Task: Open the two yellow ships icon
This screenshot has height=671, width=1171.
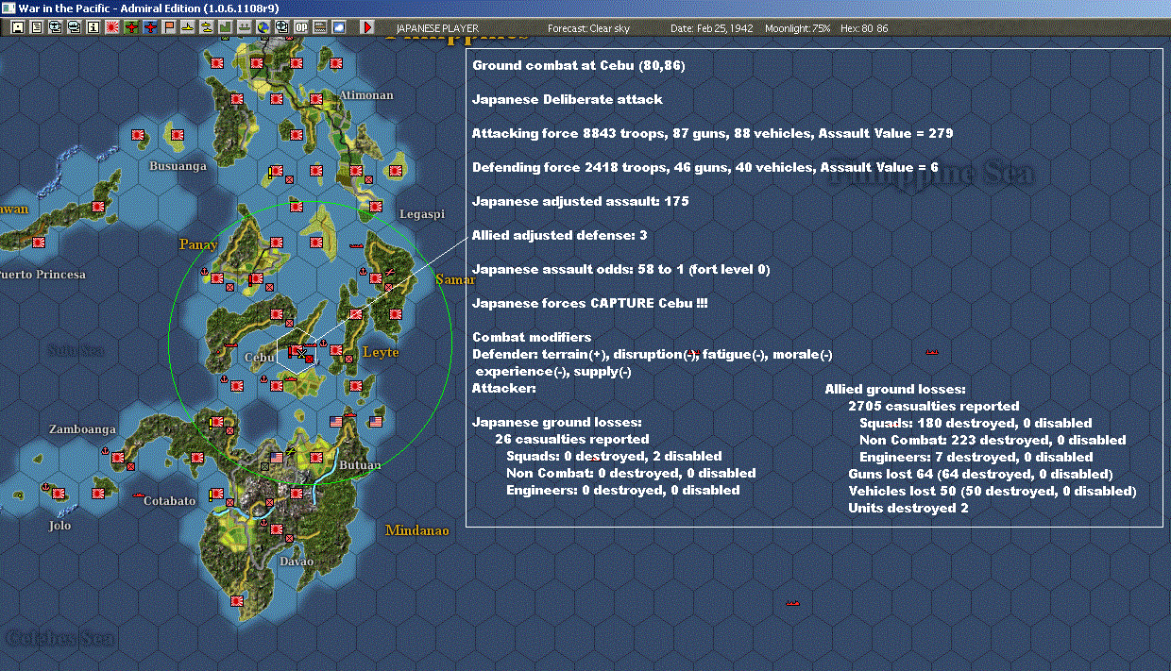Action: [206, 27]
